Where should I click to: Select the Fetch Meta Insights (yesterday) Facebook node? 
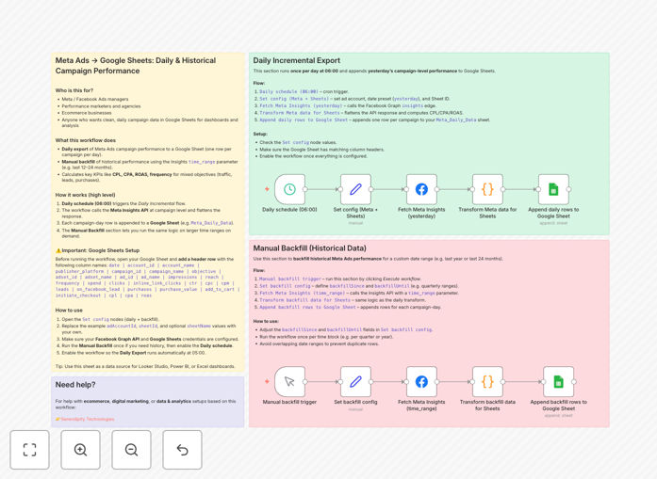pos(421,189)
